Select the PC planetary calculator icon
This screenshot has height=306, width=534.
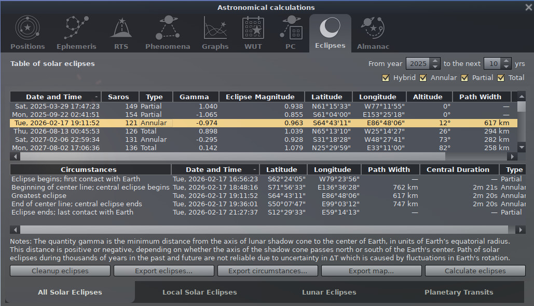click(291, 28)
